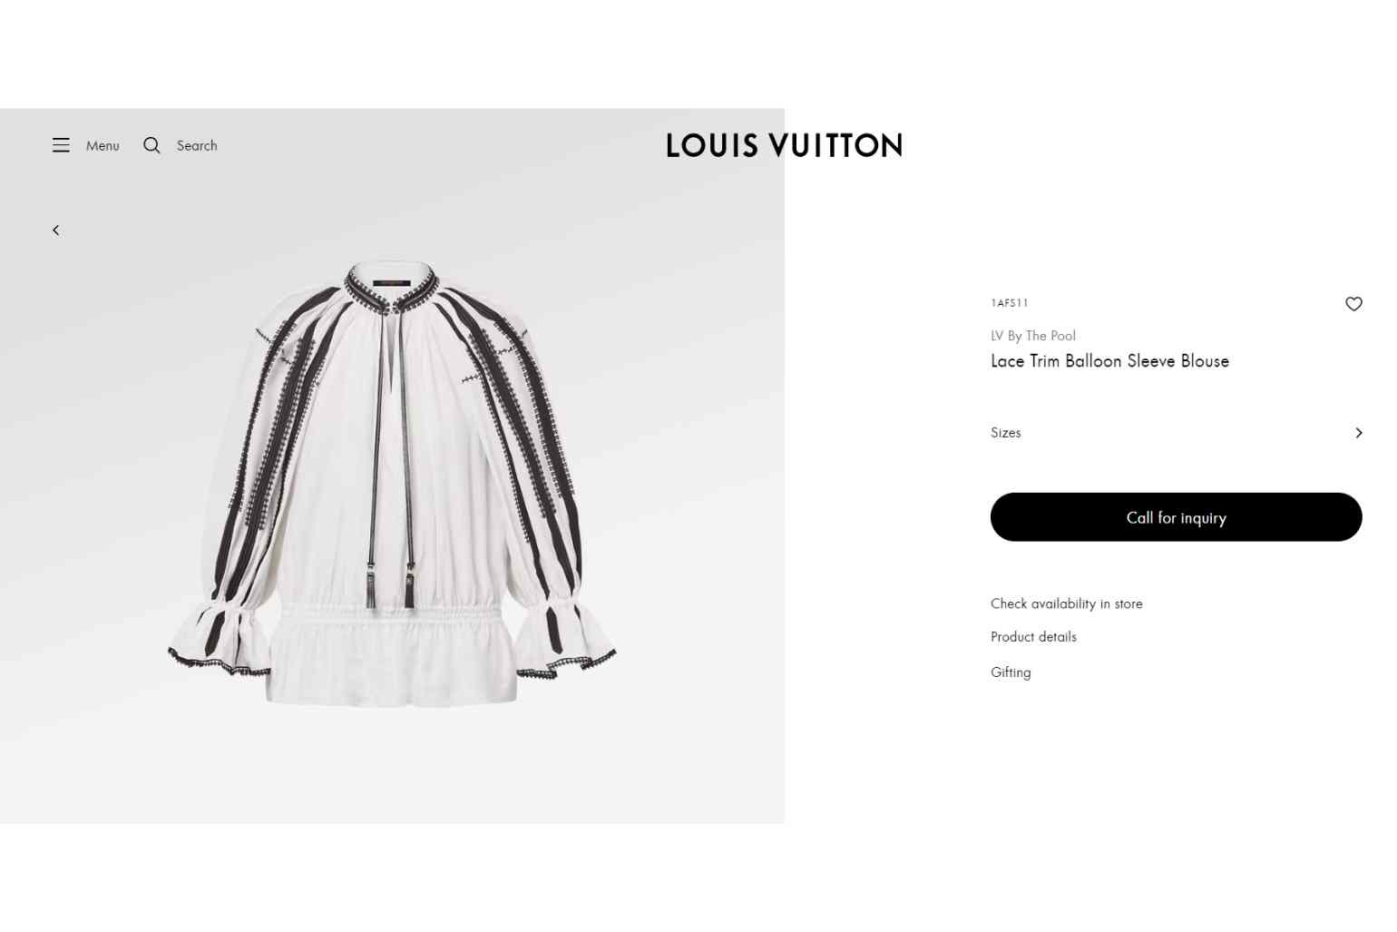
Task: Select the Menu label in header
Action: (x=103, y=145)
